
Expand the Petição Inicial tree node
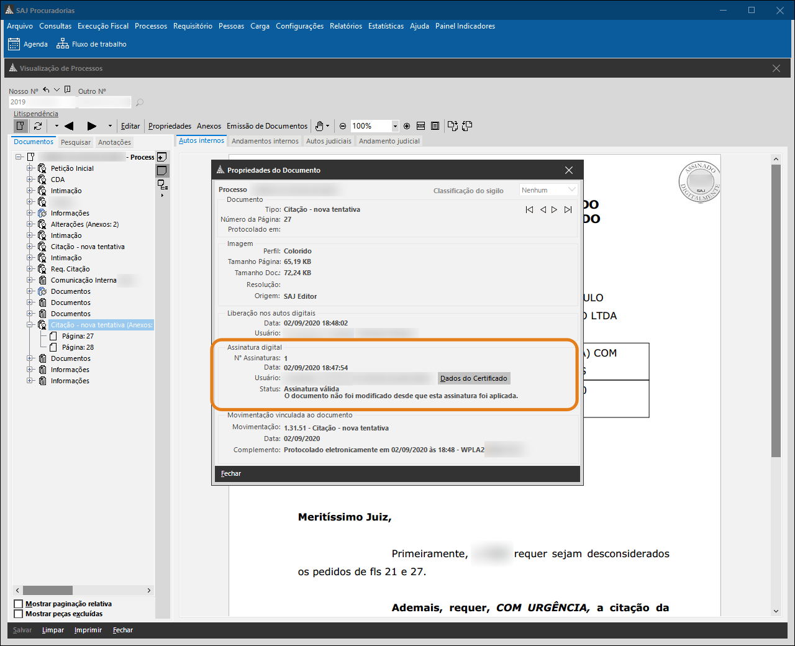(x=29, y=168)
